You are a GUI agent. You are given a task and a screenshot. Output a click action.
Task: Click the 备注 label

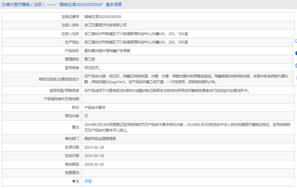coord(76,127)
